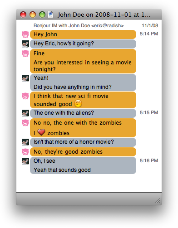Minimize the window with the yellow button
The height and width of the screenshot is (228, 178).
(33, 15)
